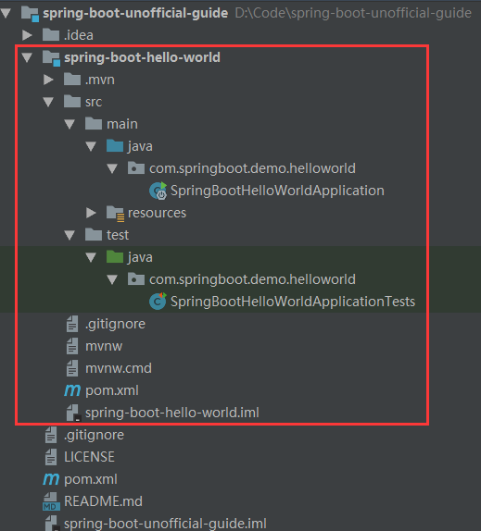
Task: Click the green test java folder icon
Action: [115, 256]
